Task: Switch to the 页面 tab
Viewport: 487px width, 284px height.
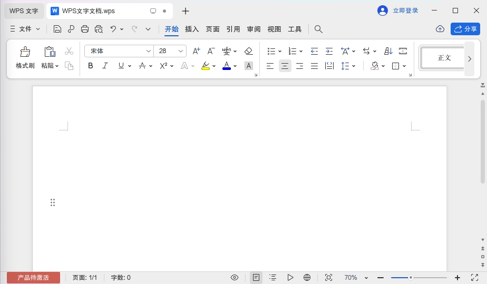Action: (x=212, y=29)
